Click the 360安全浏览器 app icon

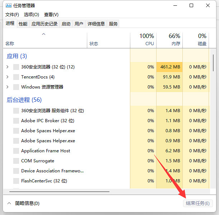tap(16, 67)
